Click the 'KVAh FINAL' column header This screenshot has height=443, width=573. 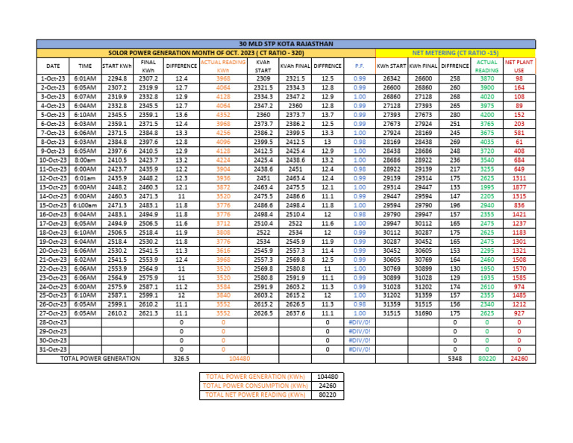[x=295, y=66]
